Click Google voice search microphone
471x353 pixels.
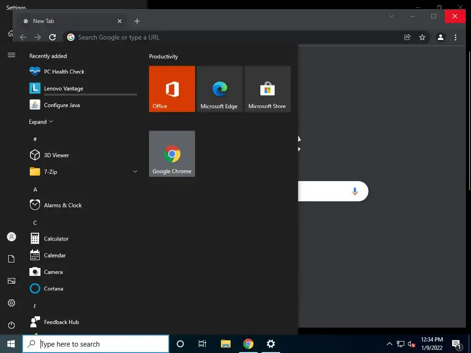coord(355,191)
